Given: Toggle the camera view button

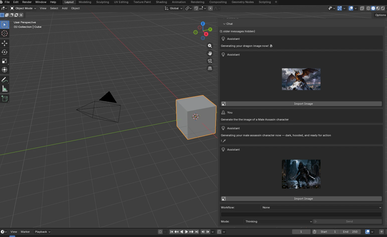Looking at the screenshot, I should pyautogui.click(x=210, y=61).
